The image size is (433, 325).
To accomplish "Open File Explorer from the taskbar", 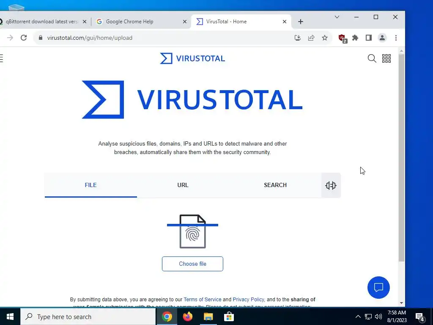I will [x=208, y=317].
